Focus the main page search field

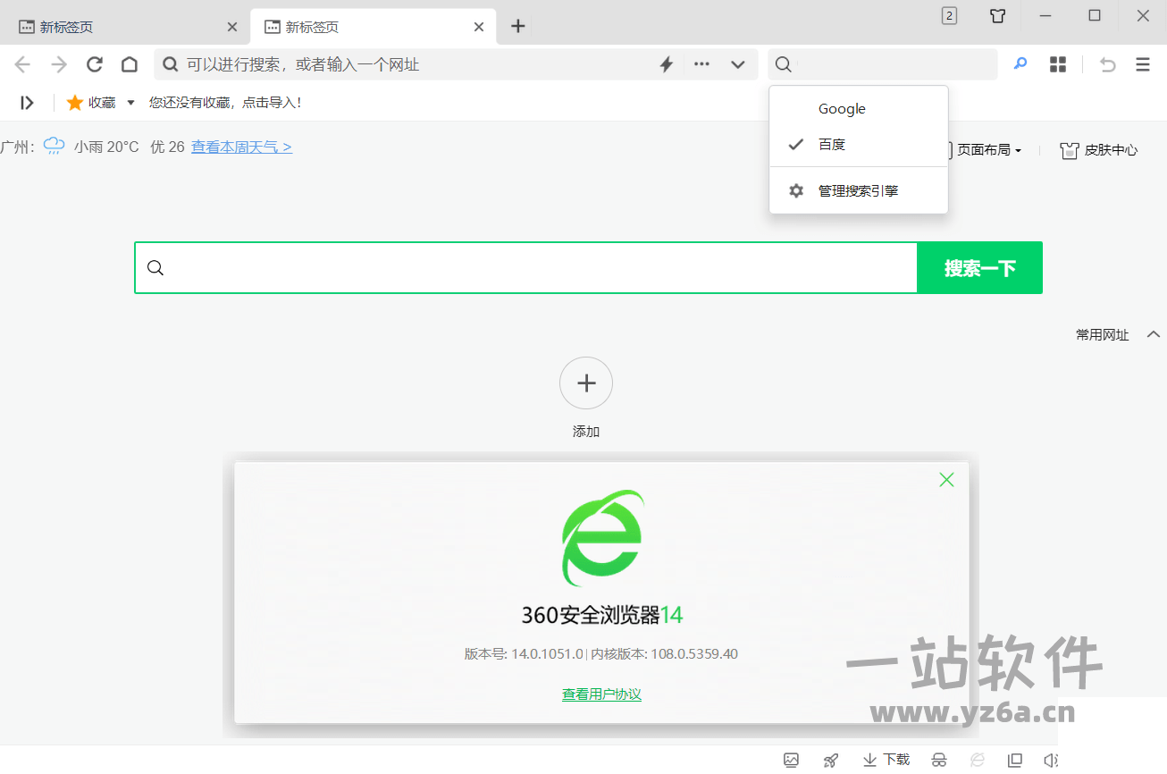pos(526,267)
